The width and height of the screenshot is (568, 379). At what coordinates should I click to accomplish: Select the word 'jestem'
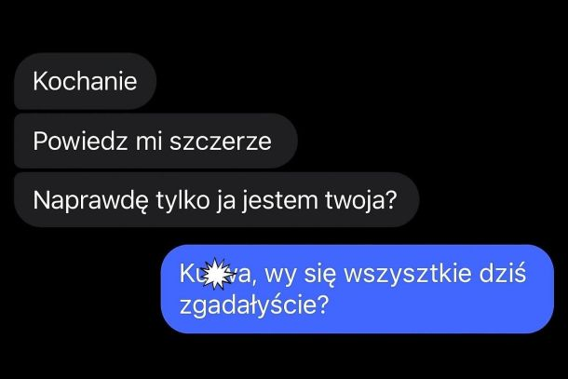tap(279, 200)
